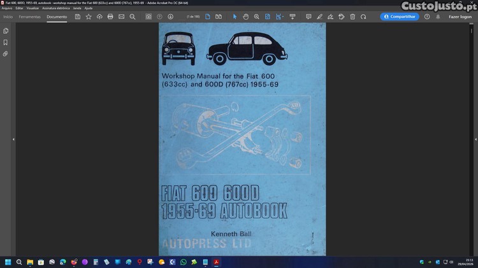This screenshot has width=478, height=268.
Task: Send file by email envelope icon
Action: click(121, 17)
